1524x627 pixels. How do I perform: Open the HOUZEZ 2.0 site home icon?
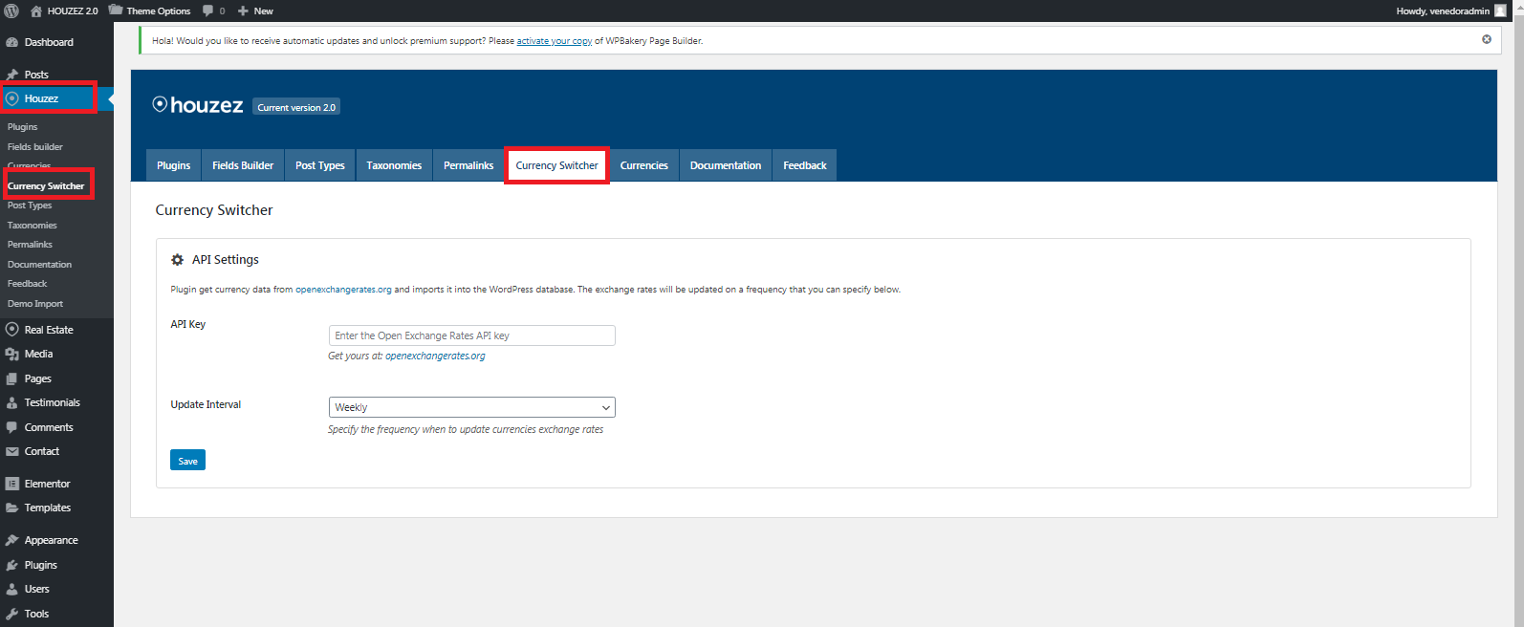tap(36, 11)
